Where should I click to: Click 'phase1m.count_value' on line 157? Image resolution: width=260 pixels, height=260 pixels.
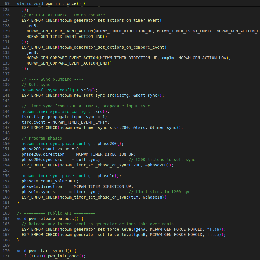[44, 181]
